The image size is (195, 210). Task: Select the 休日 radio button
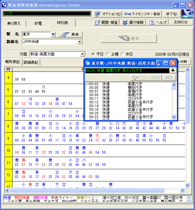tap(122, 54)
